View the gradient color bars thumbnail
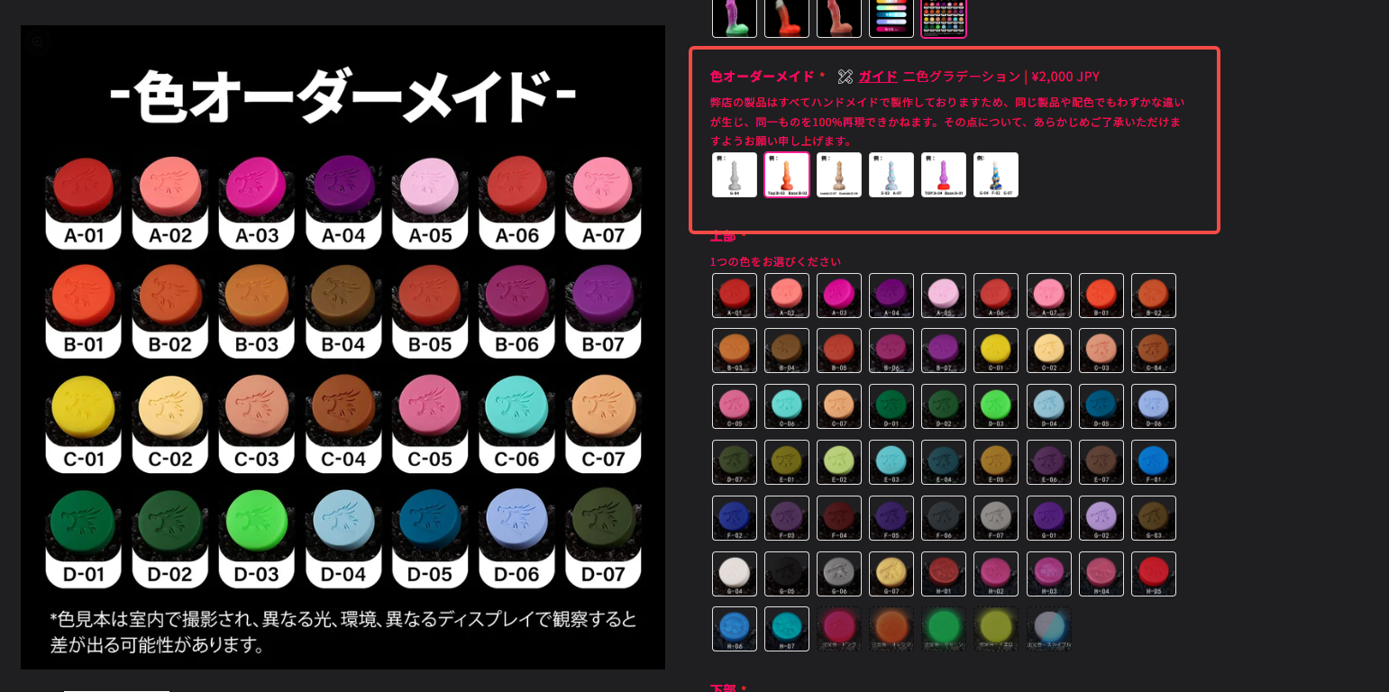Image resolution: width=1389 pixels, height=692 pixels. (x=891, y=16)
